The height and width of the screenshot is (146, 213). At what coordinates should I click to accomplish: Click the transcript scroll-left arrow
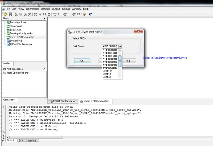7,138
